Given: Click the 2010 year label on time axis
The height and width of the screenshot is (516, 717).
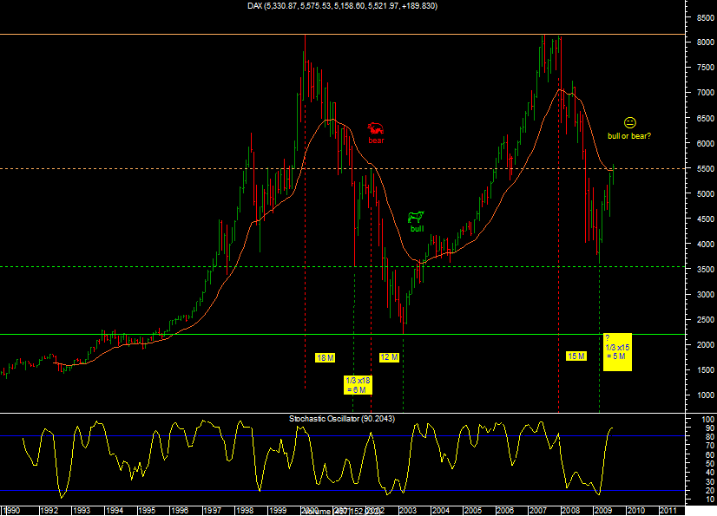Looking at the screenshot, I should pos(635,511).
